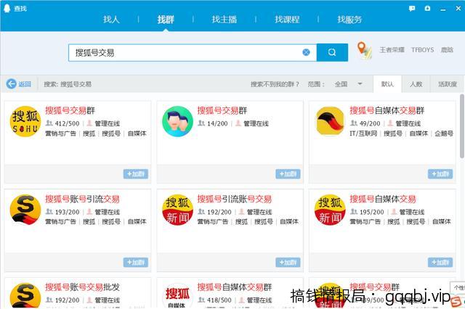This screenshot has width=465, height=309.
Task: Click member count 193/200
Action: click(68, 212)
